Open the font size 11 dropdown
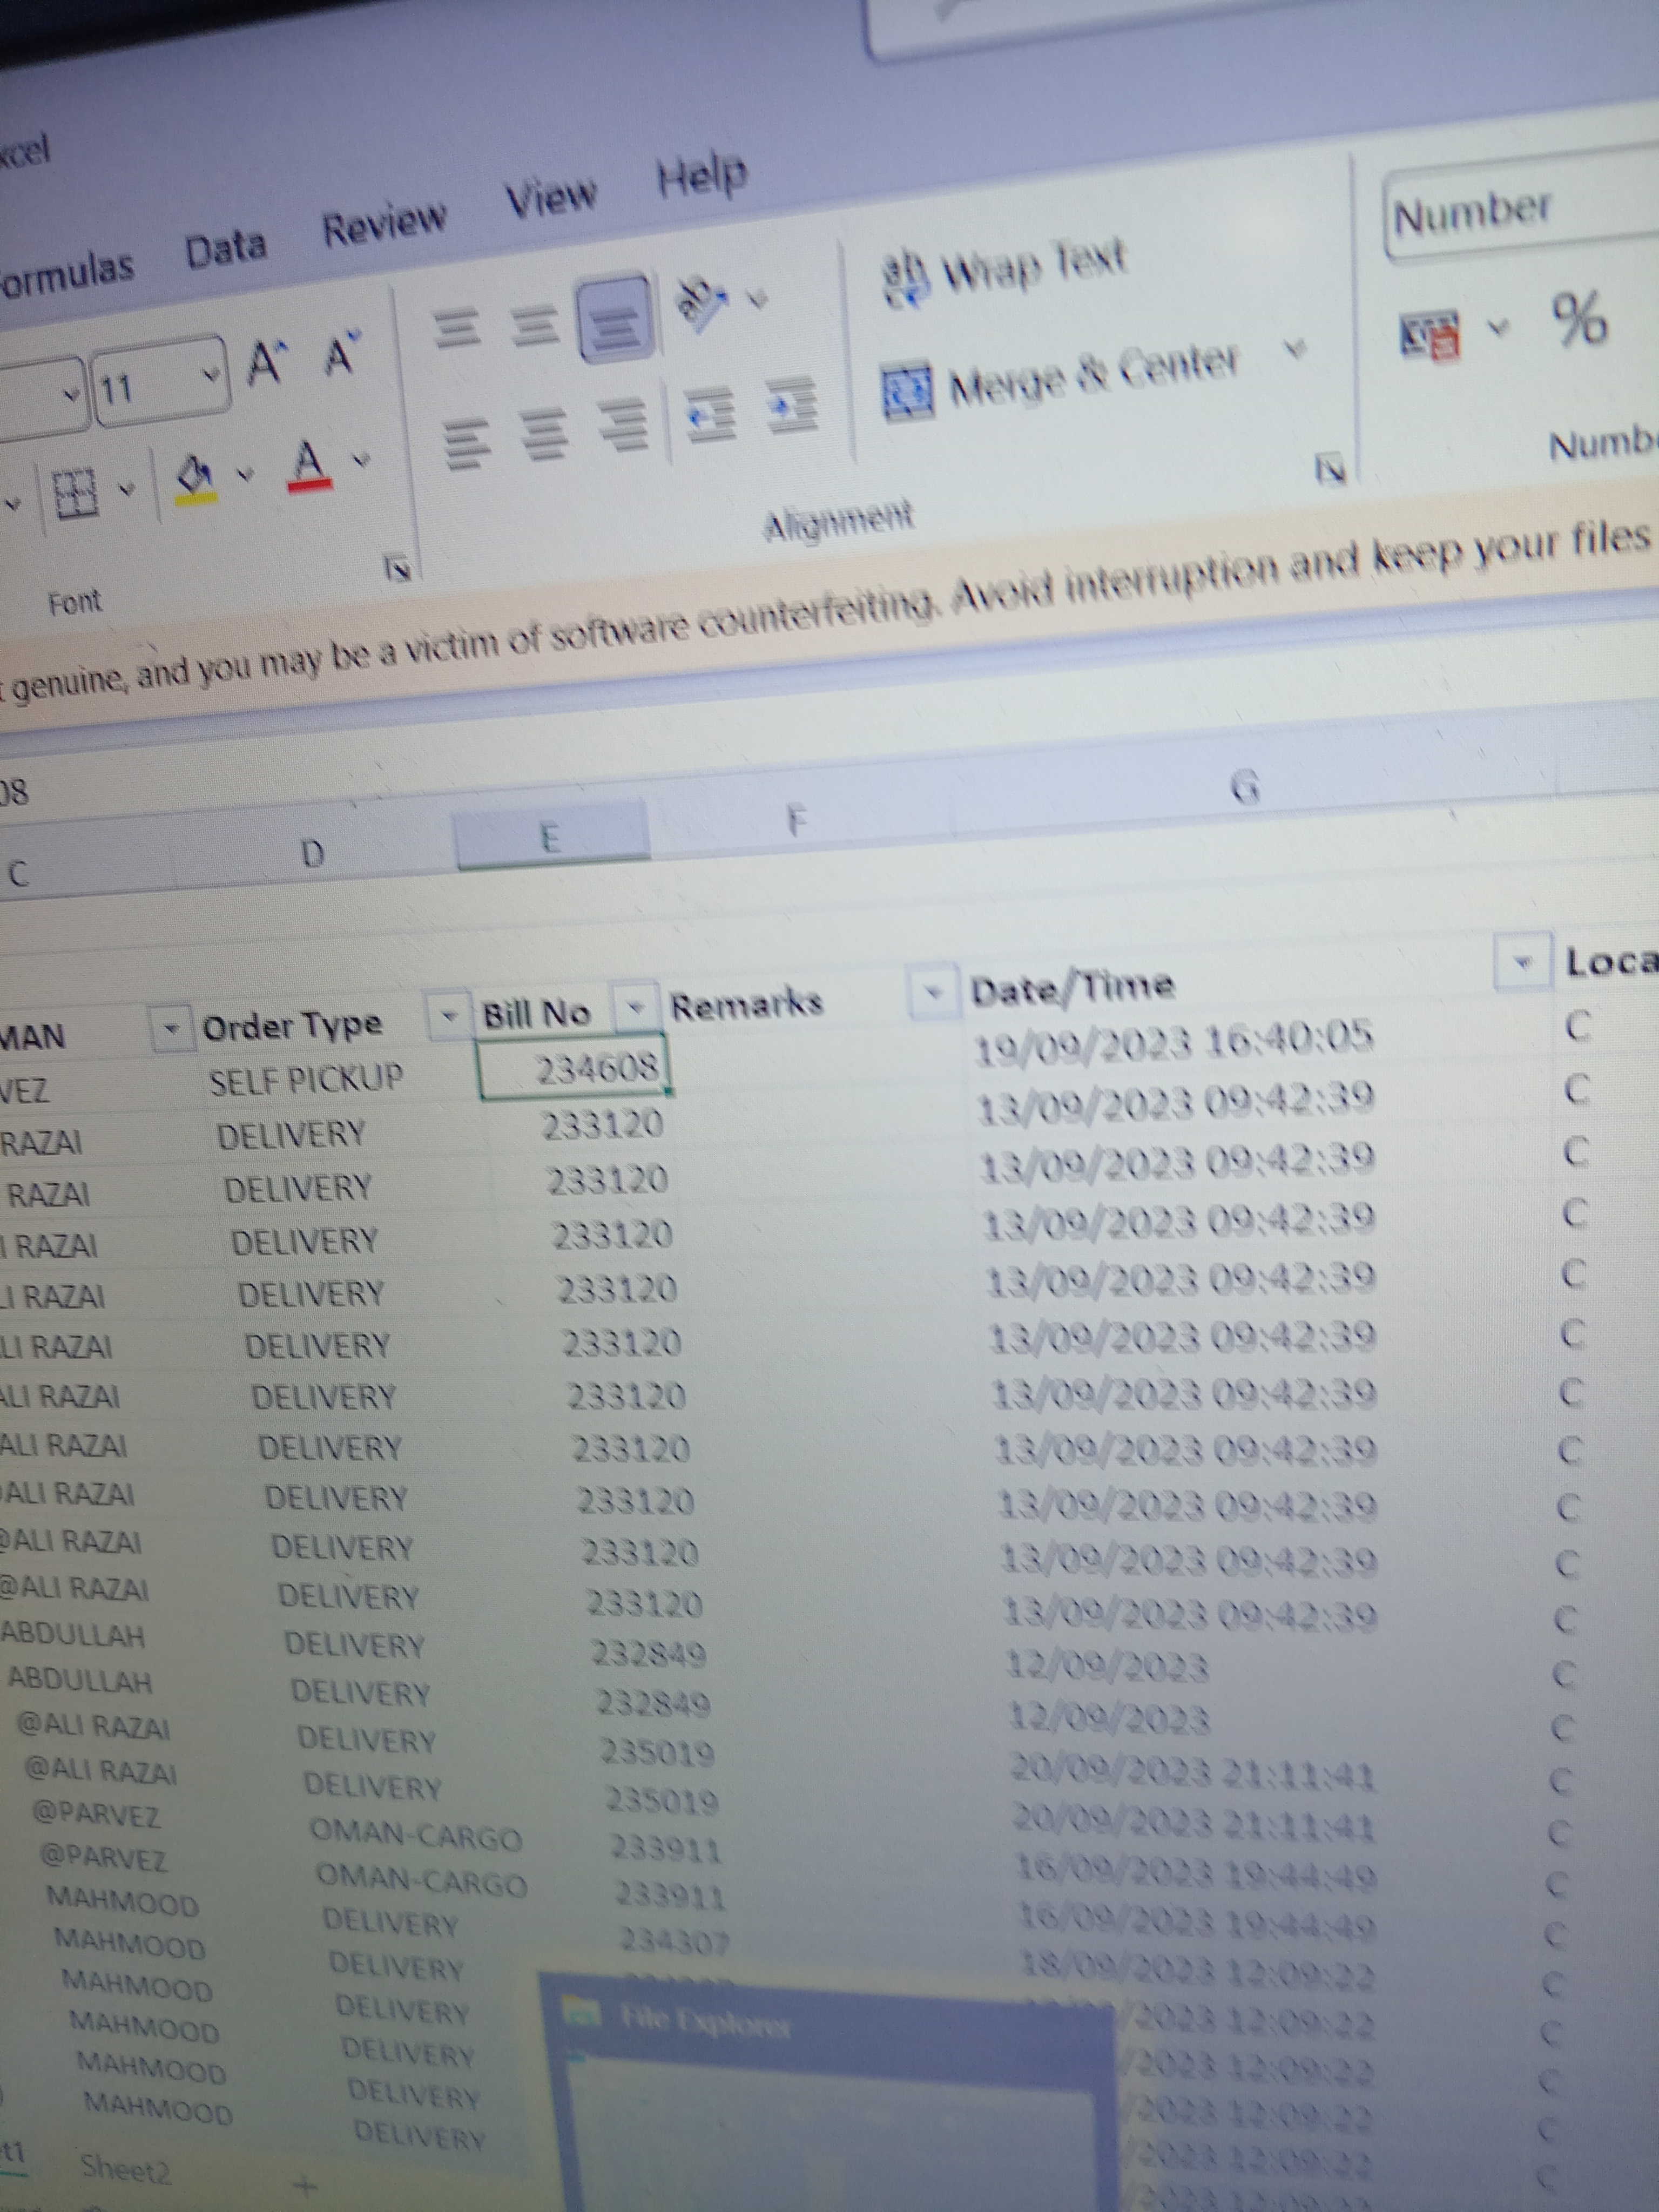1659x2212 pixels. [210, 375]
